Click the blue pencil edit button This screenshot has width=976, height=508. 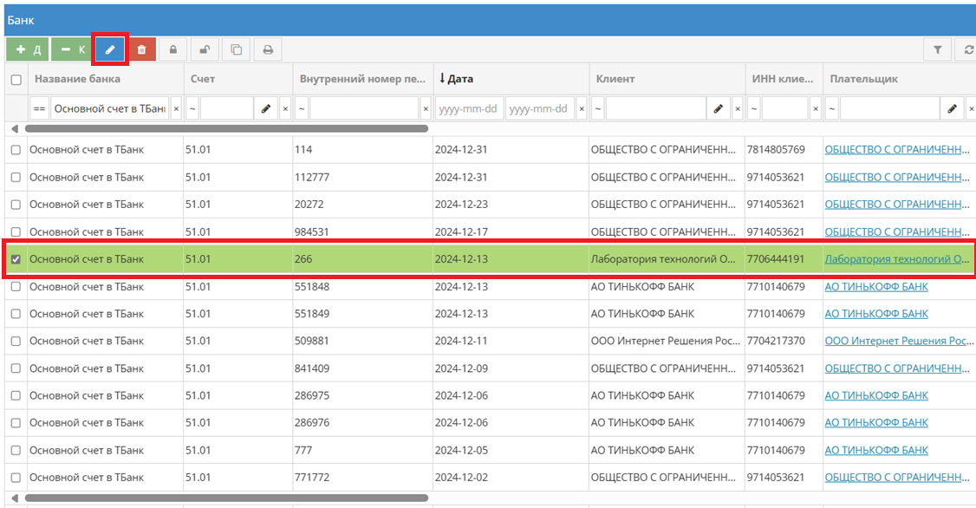click(x=110, y=50)
